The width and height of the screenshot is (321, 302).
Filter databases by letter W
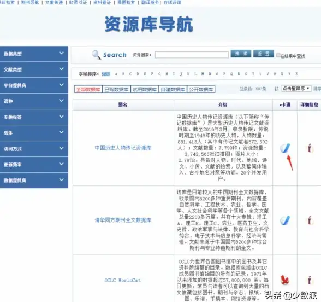[x=275, y=74]
